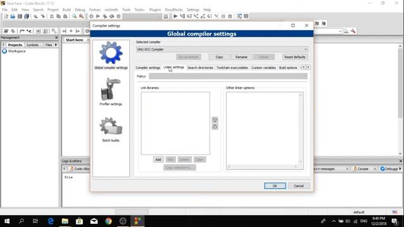
Task: Switch to Custom variables tab
Action: pyautogui.click(x=263, y=67)
